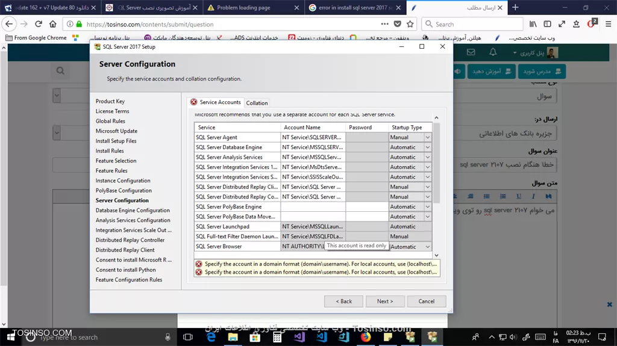This screenshot has width=617, height=346.
Task: Bookmark this page with the star icon
Action: [x=410, y=24]
